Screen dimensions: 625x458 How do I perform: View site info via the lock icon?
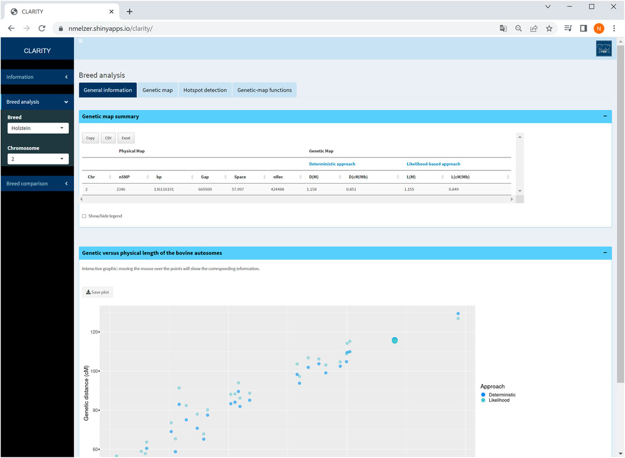click(61, 29)
